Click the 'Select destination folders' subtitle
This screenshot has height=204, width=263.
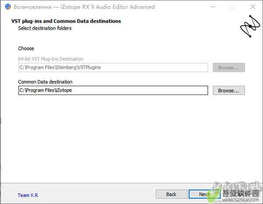pyautogui.click(x=45, y=28)
